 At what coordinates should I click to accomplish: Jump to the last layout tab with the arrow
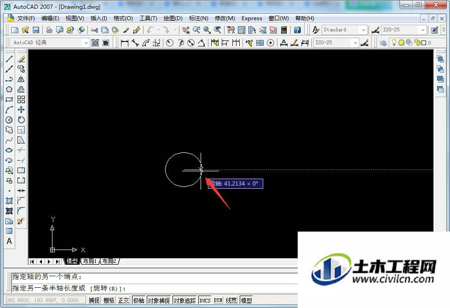58,262
